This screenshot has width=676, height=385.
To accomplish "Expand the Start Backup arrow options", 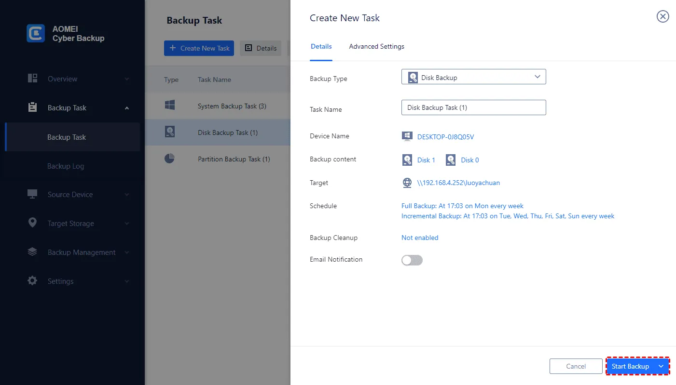I will coord(661,366).
